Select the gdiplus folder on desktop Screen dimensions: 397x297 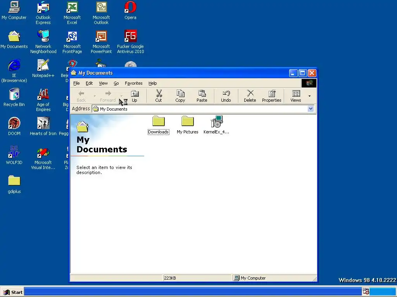(x=14, y=184)
